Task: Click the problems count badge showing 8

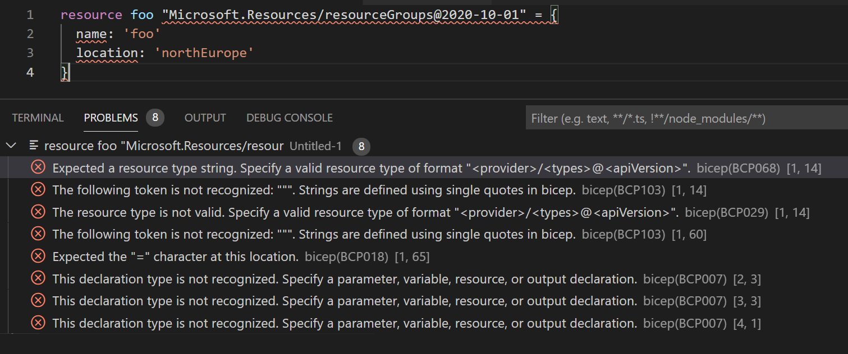Action: tap(155, 117)
